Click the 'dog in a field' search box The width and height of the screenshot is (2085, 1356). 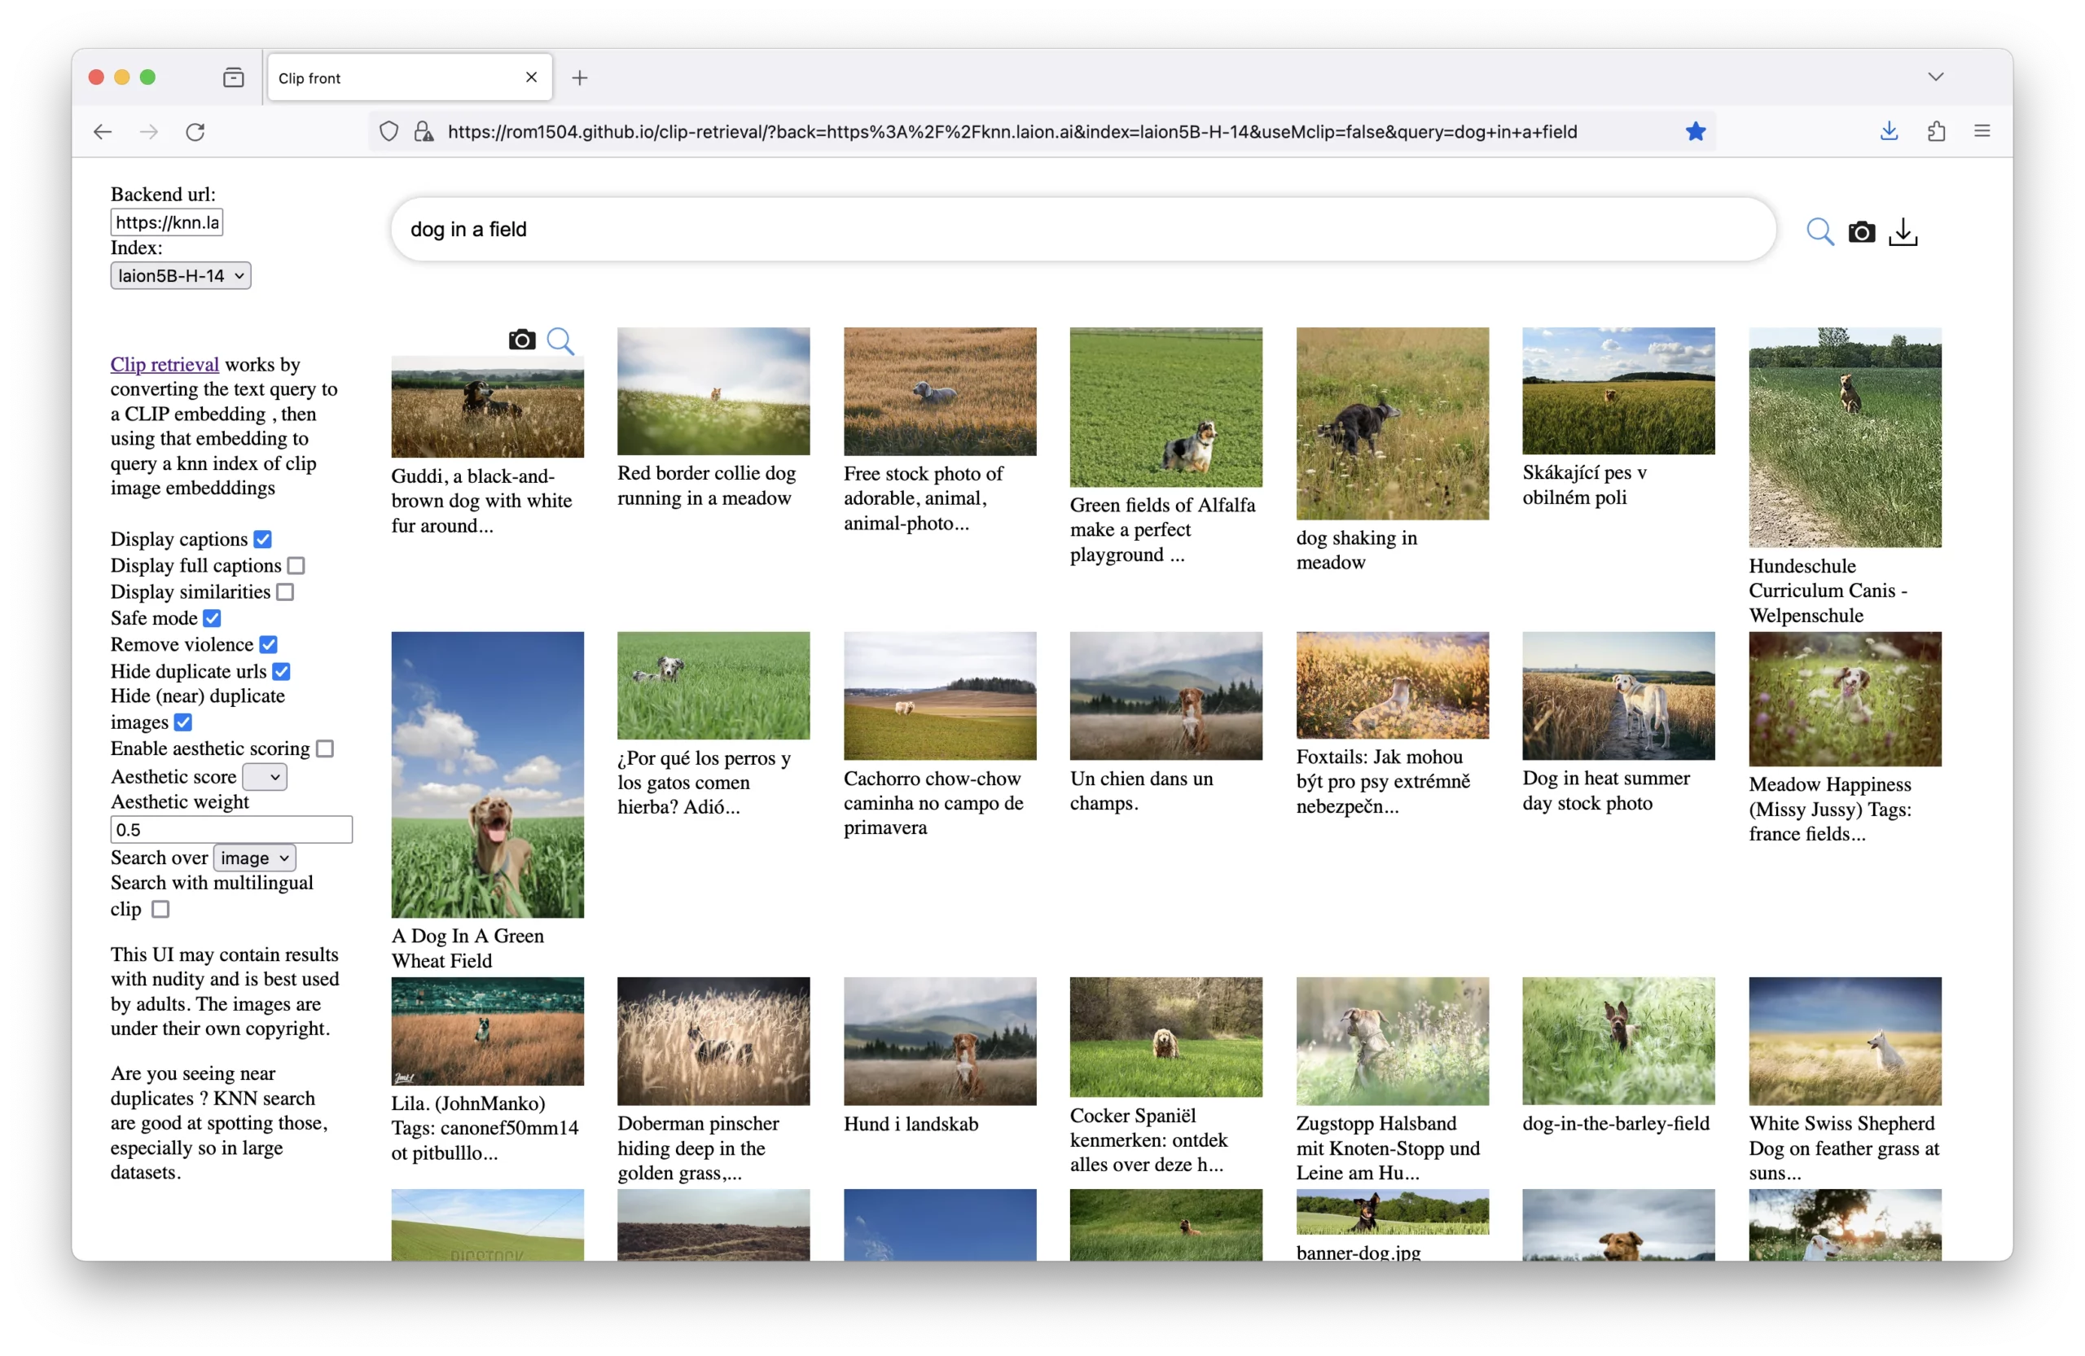1082,230
